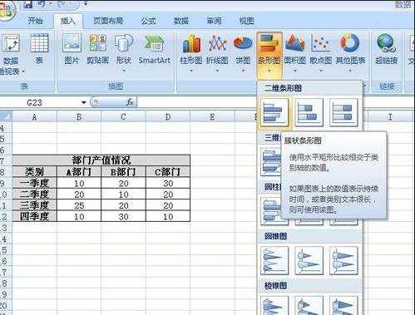Select cell B9 containing value 10
415x315 pixels.
click(x=79, y=184)
